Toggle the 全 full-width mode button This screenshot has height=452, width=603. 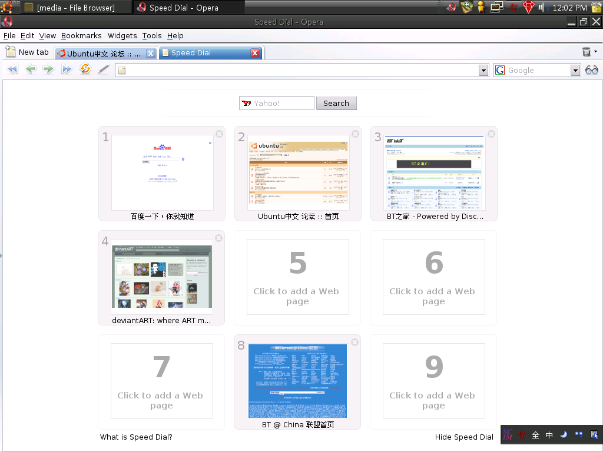(x=535, y=435)
